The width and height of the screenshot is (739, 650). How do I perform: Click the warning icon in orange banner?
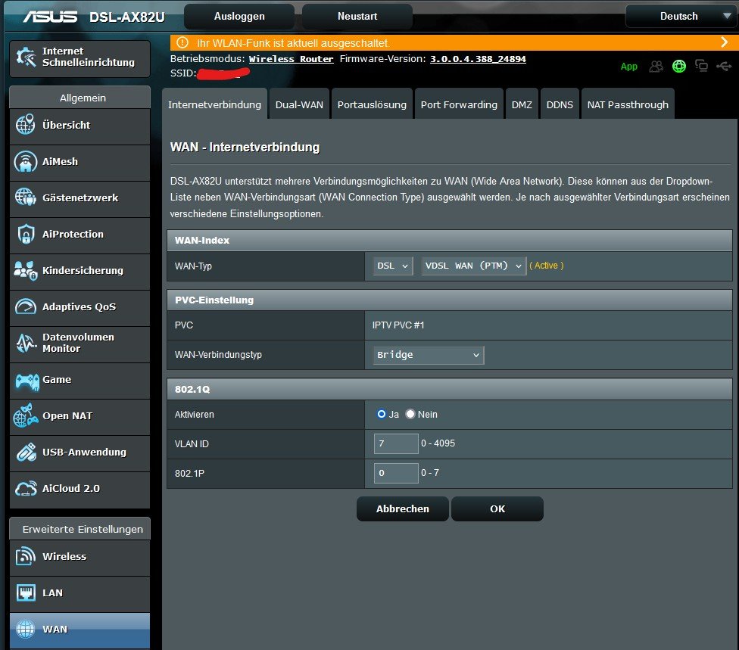182,43
